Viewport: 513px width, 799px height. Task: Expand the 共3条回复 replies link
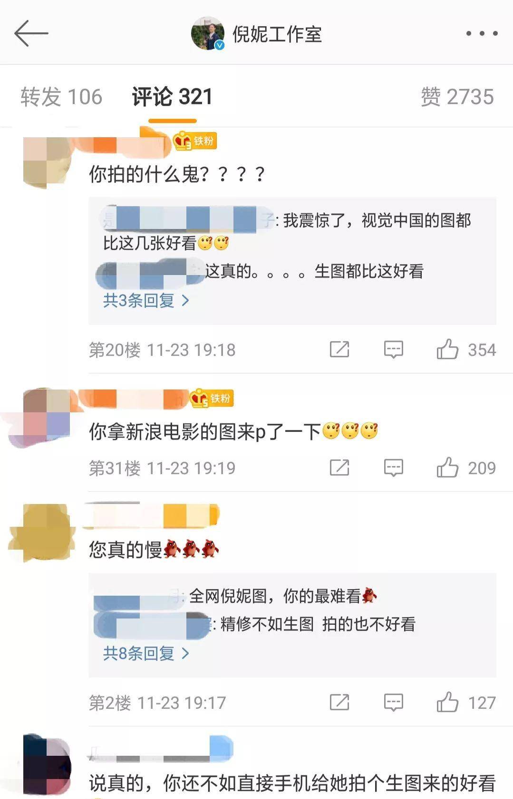146,300
